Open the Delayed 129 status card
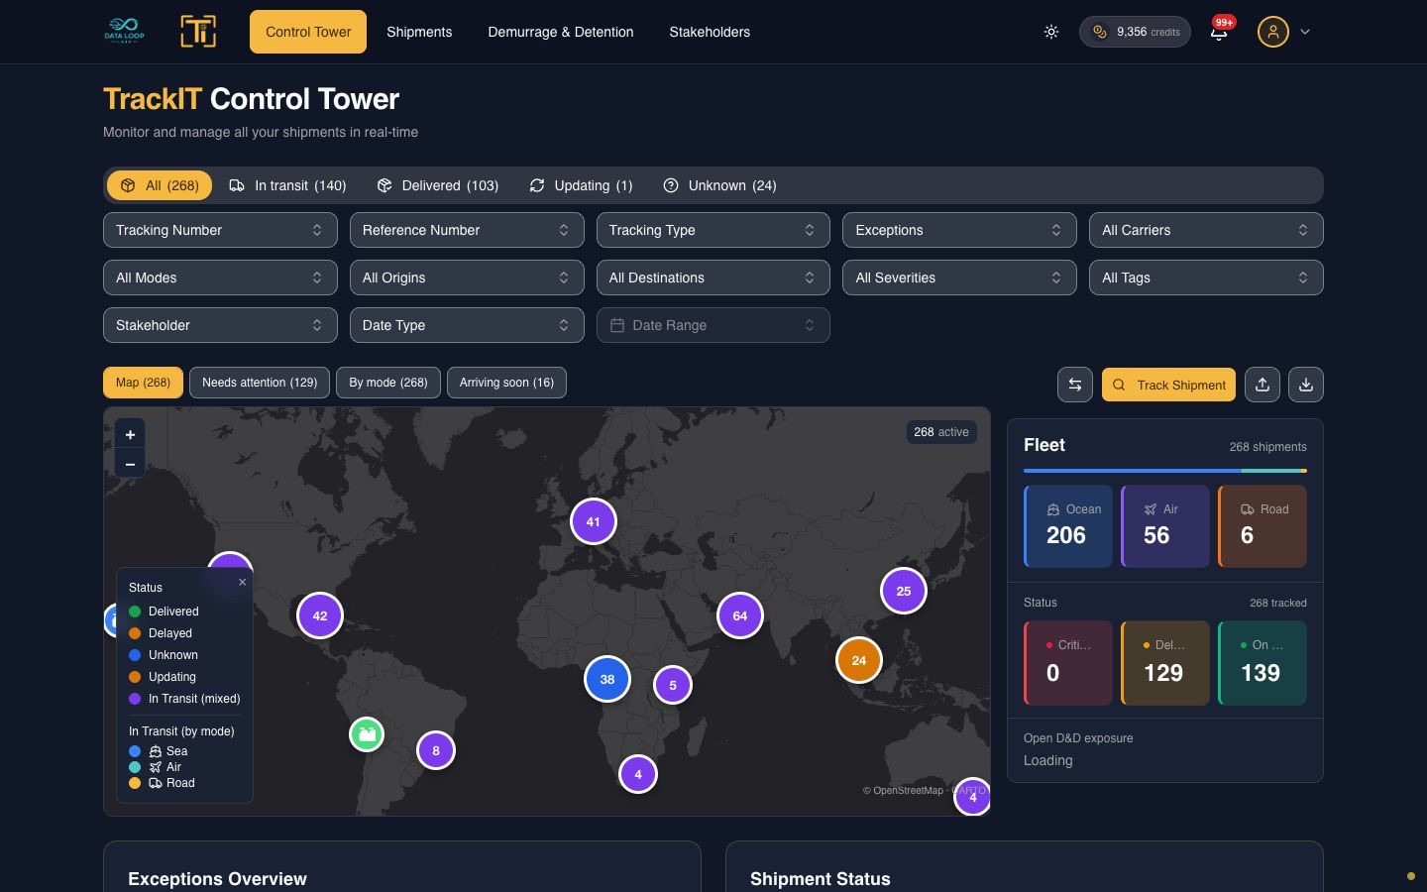 (x=1165, y=663)
